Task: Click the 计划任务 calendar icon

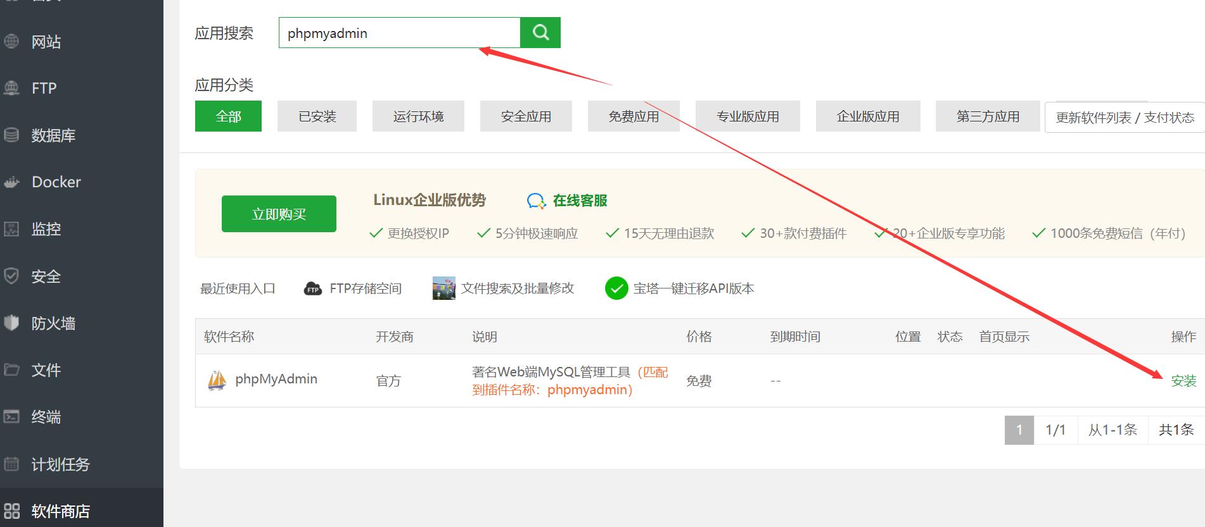Action: [x=11, y=464]
